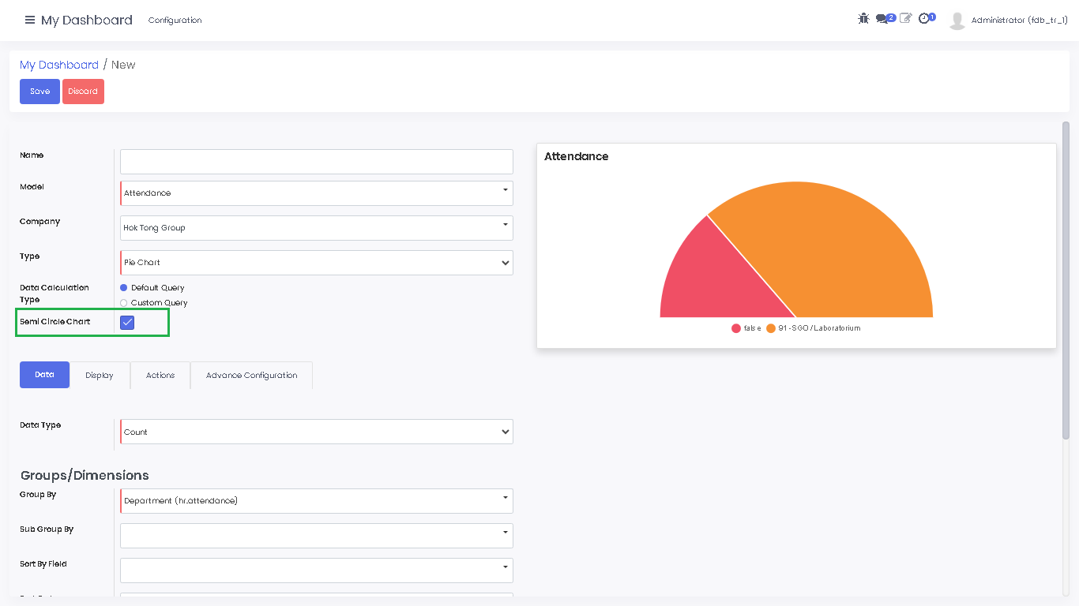Select the Default Query radio button
This screenshot has width=1079, height=606.
click(x=124, y=288)
